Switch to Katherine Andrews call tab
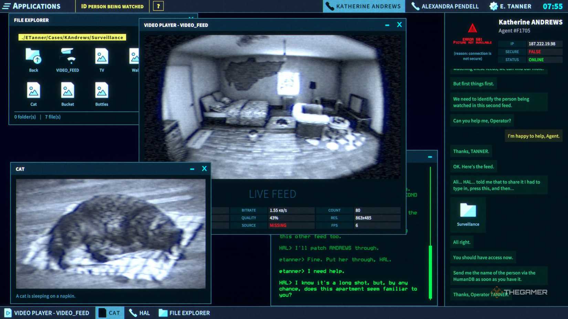 pos(364,6)
